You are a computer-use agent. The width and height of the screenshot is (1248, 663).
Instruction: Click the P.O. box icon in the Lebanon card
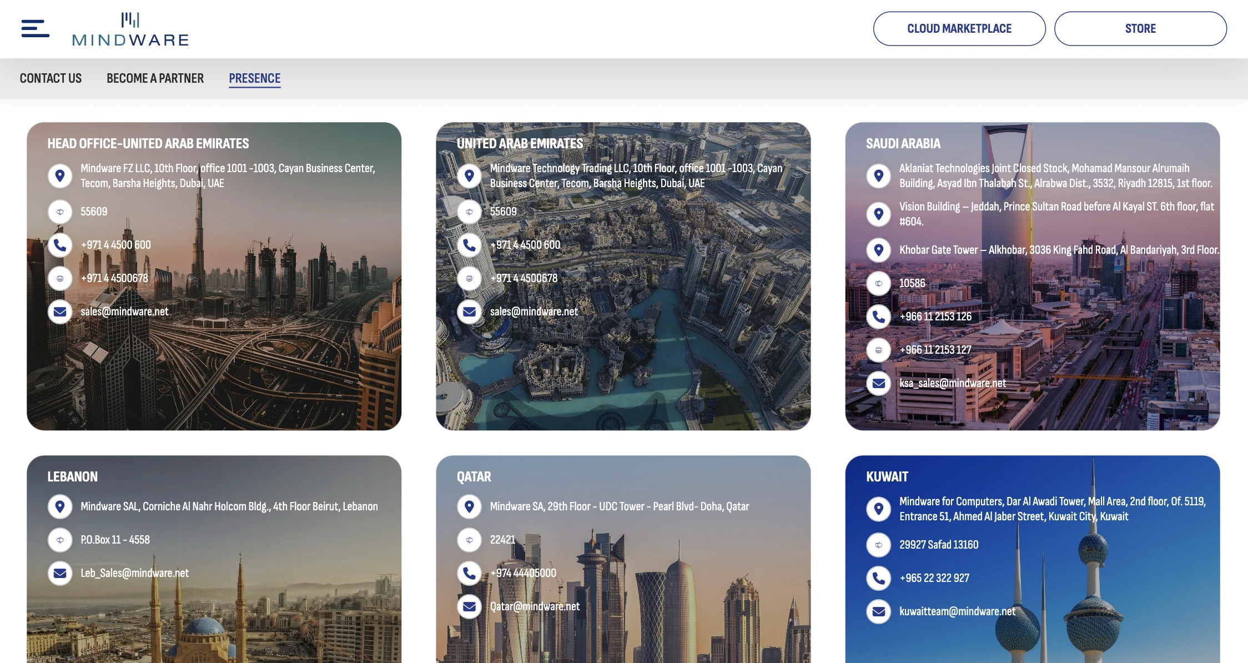click(x=60, y=540)
